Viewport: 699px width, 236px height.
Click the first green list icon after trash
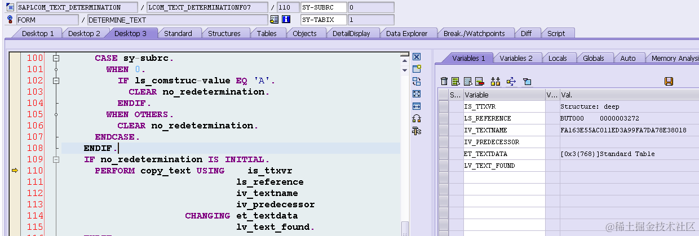click(456, 82)
